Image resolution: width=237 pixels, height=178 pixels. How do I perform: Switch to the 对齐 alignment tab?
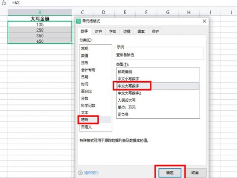[98, 32]
